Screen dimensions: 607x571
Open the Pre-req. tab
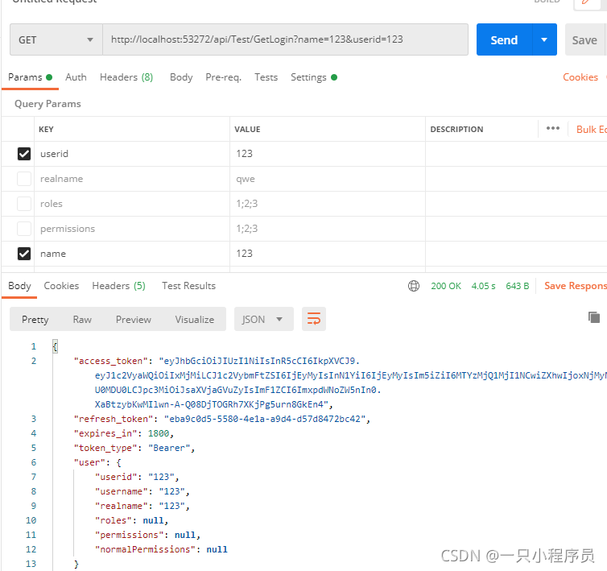click(x=223, y=77)
